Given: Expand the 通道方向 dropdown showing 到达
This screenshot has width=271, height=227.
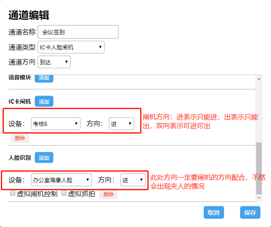Looking at the screenshot, I should pyautogui.click(x=54, y=62).
